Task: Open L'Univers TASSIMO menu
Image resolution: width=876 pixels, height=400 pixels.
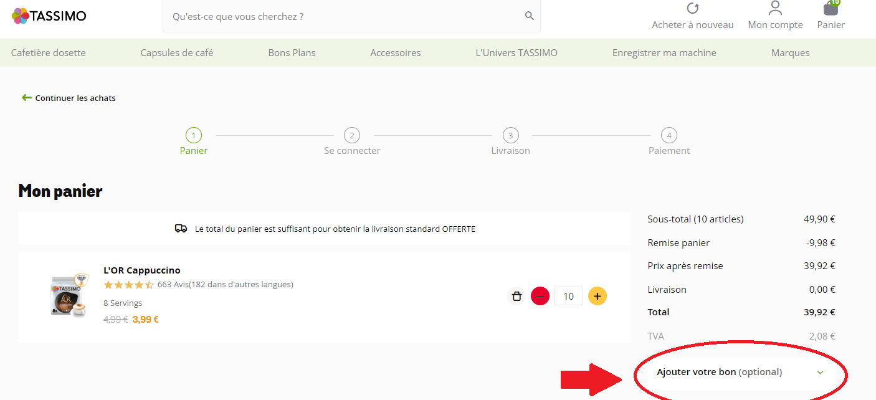Action: (x=517, y=53)
